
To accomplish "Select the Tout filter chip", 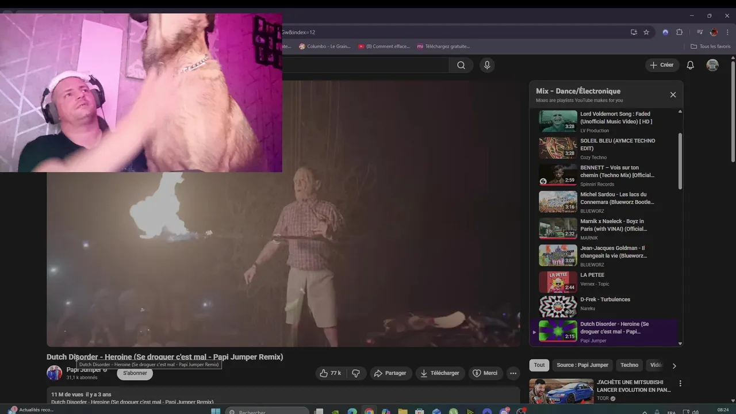I will click(x=539, y=365).
